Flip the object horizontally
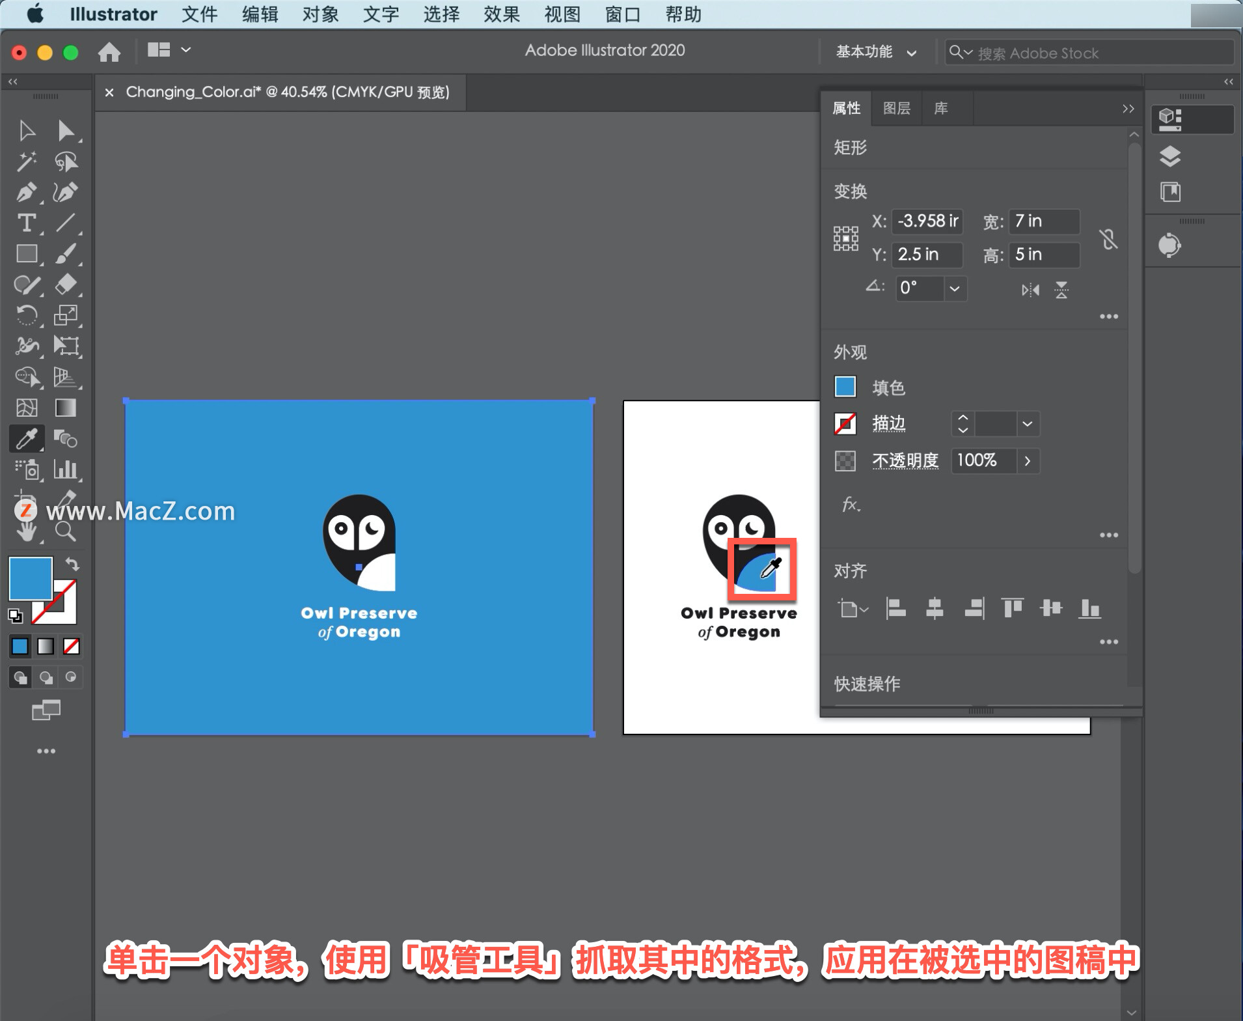Image resolution: width=1243 pixels, height=1021 pixels. pyautogui.click(x=1030, y=290)
